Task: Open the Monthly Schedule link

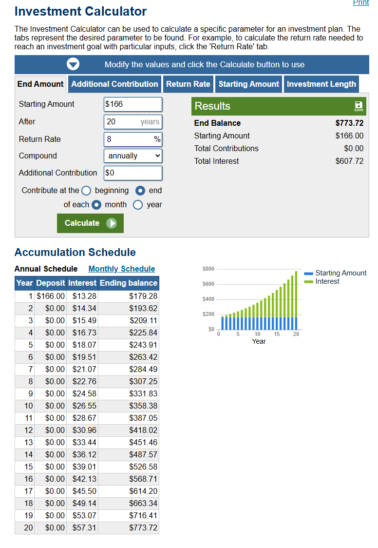Action: pyautogui.click(x=122, y=269)
